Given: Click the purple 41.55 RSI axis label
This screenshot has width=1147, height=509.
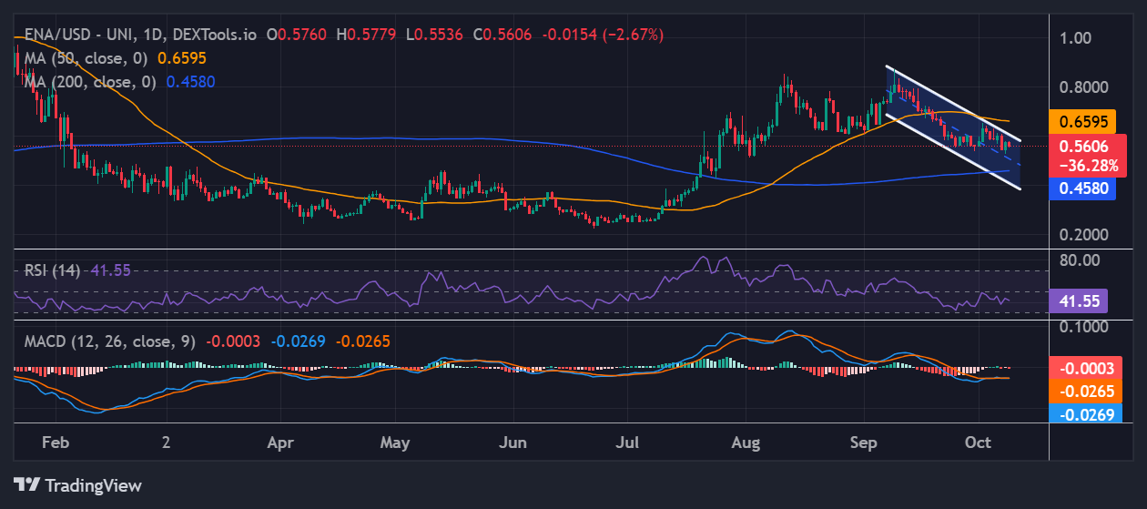Looking at the screenshot, I should point(1078,301).
